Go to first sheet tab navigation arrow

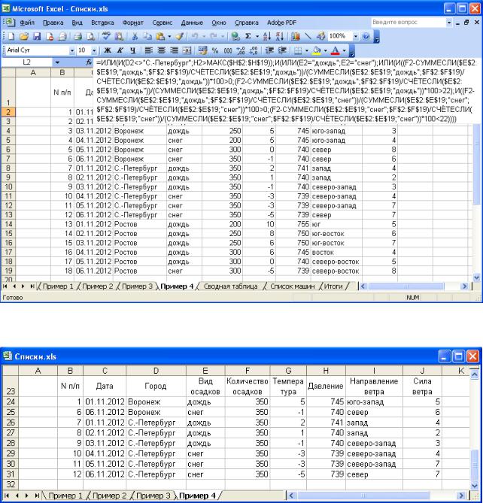pyautogui.click(x=5, y=286)
